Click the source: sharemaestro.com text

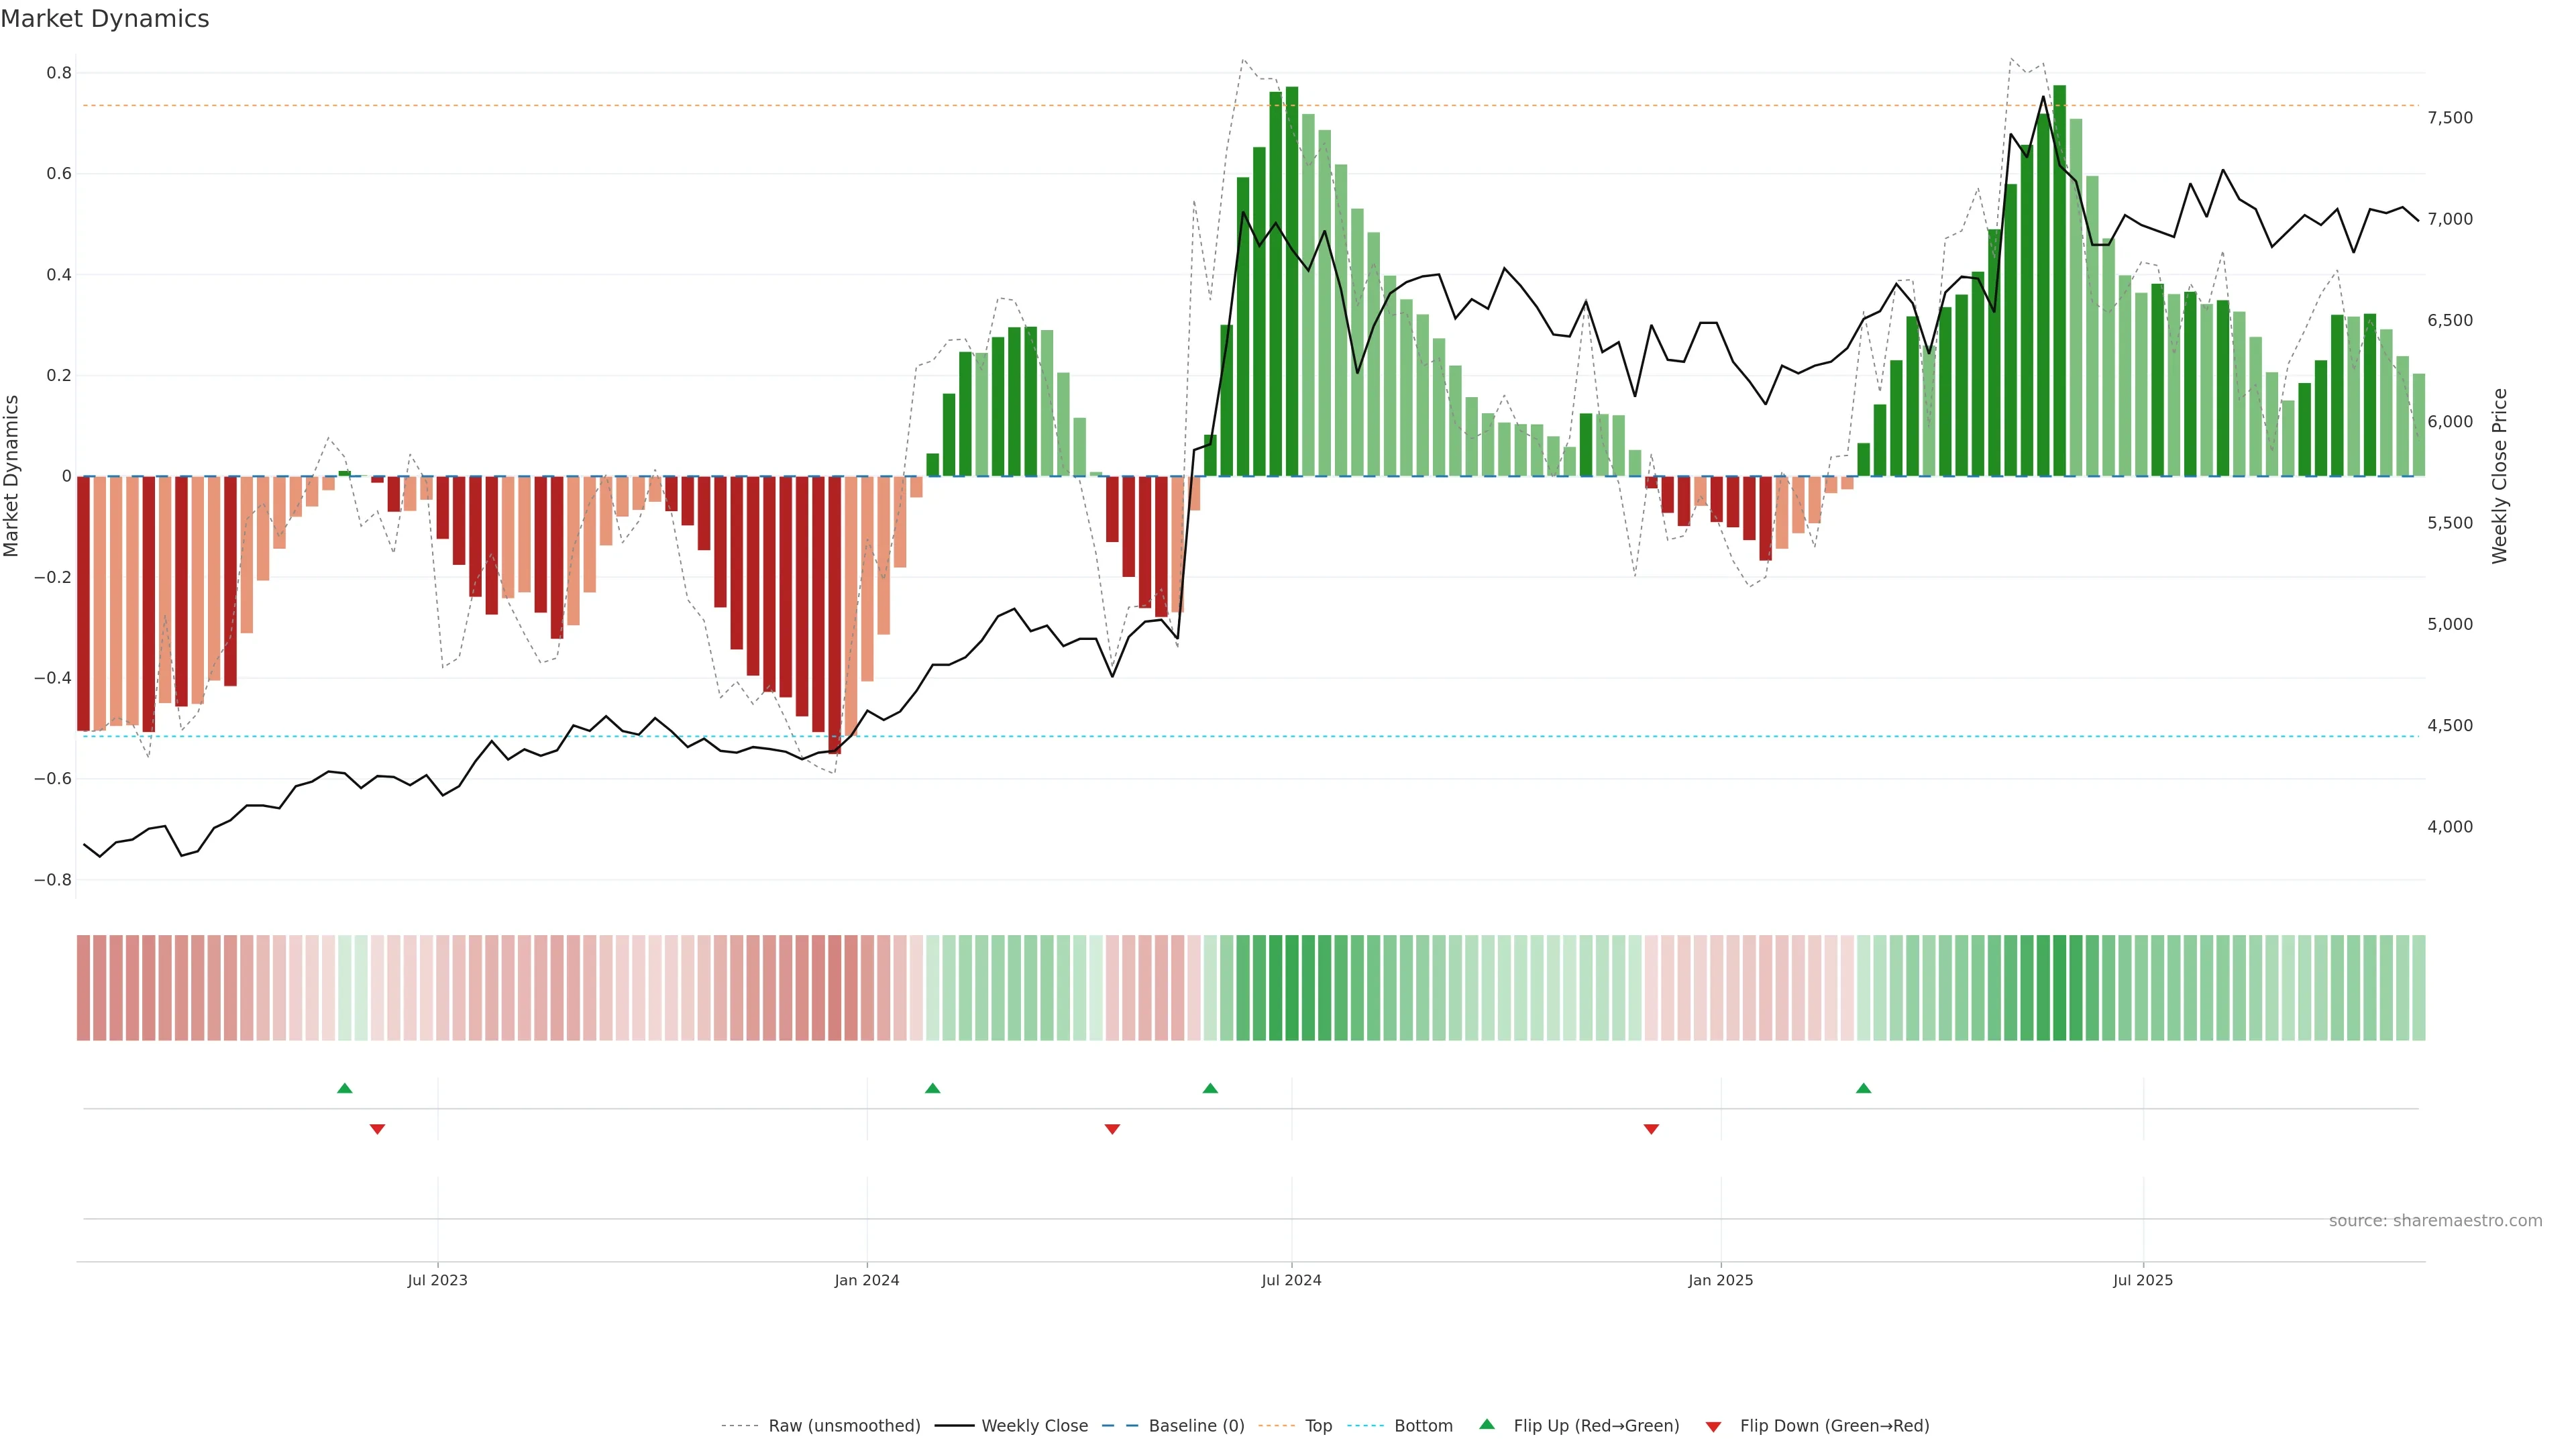click(x=2435, y=1220)
